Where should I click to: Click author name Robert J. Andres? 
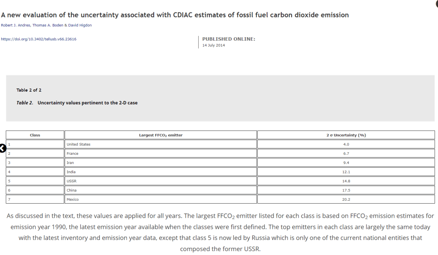pyautogui.click(x=15, y=25)
